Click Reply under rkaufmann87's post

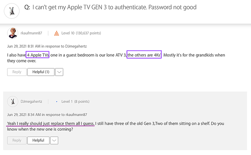[x=17, y=72]
